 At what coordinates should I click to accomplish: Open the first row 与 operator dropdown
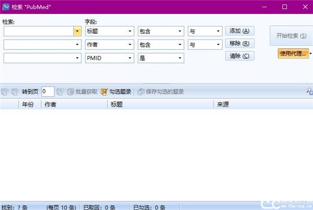pos(218,31)
